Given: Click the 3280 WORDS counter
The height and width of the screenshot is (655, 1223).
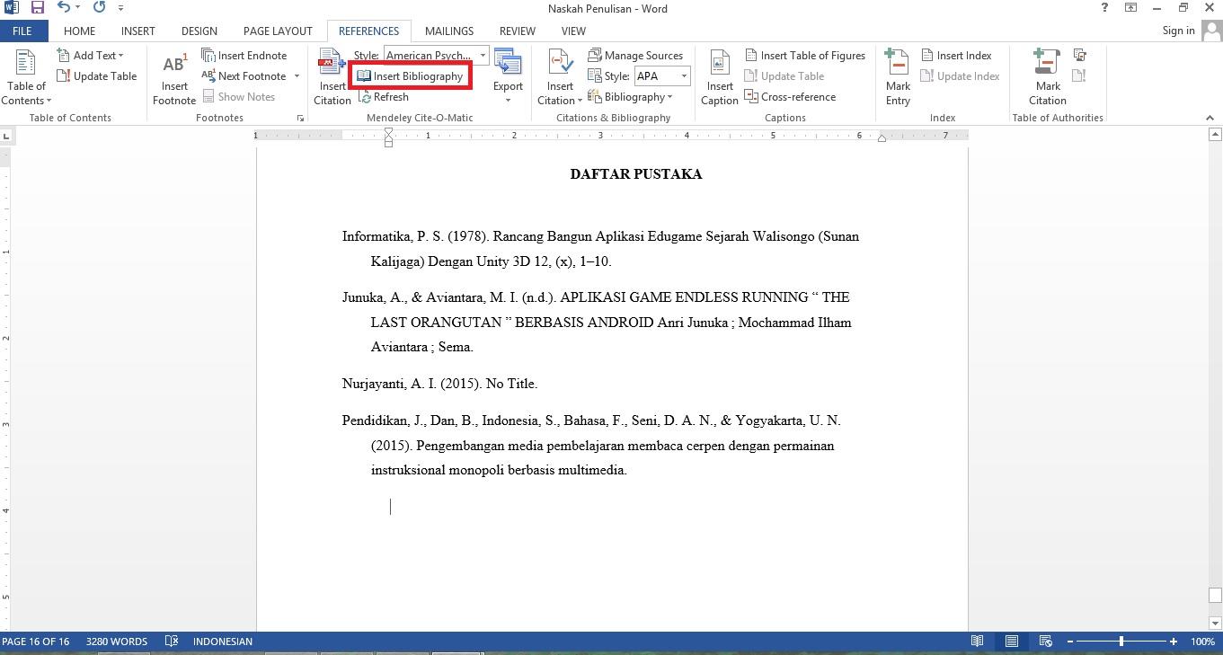Looking at the screenshot, I should 116,641.
